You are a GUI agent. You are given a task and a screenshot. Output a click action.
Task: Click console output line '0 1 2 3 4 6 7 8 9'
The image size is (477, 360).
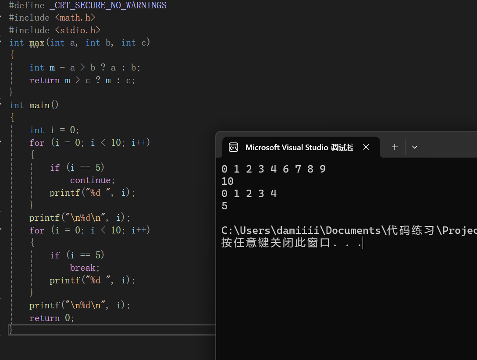click(x=274, y=169)
